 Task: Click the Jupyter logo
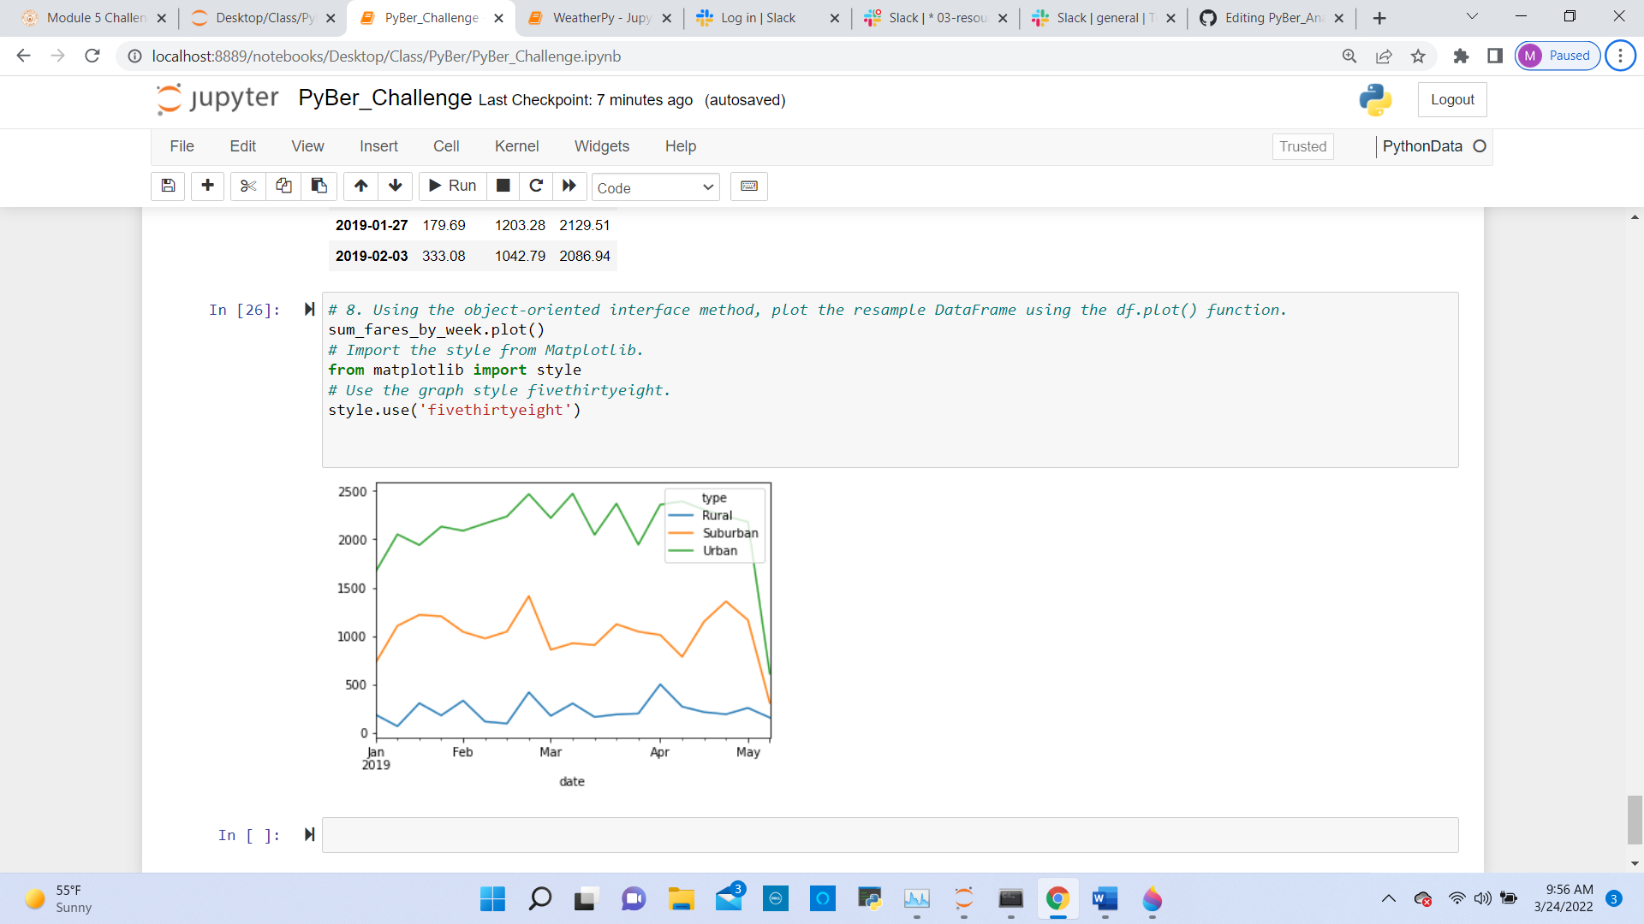(x=217, y=98)
